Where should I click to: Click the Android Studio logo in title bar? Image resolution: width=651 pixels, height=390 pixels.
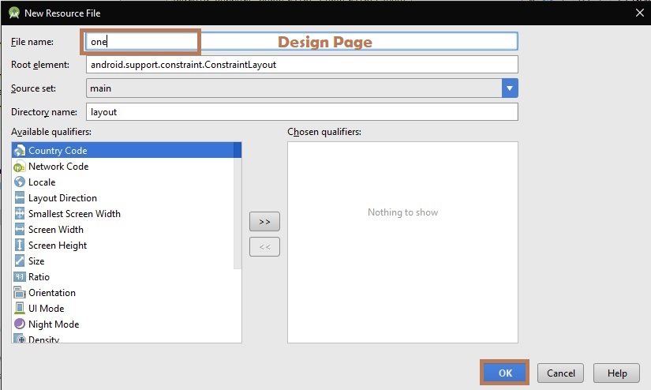pyautogui.click(x=14, y=13)
